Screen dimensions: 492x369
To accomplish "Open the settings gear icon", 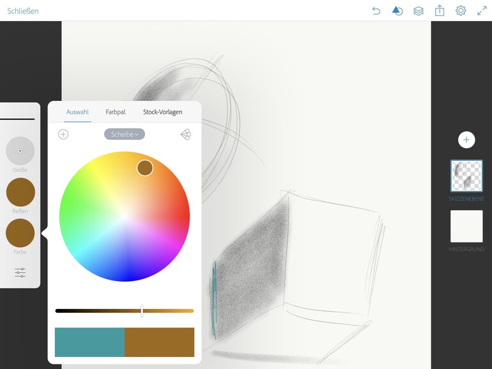I will pyautogui.click(x=461, y=11).
